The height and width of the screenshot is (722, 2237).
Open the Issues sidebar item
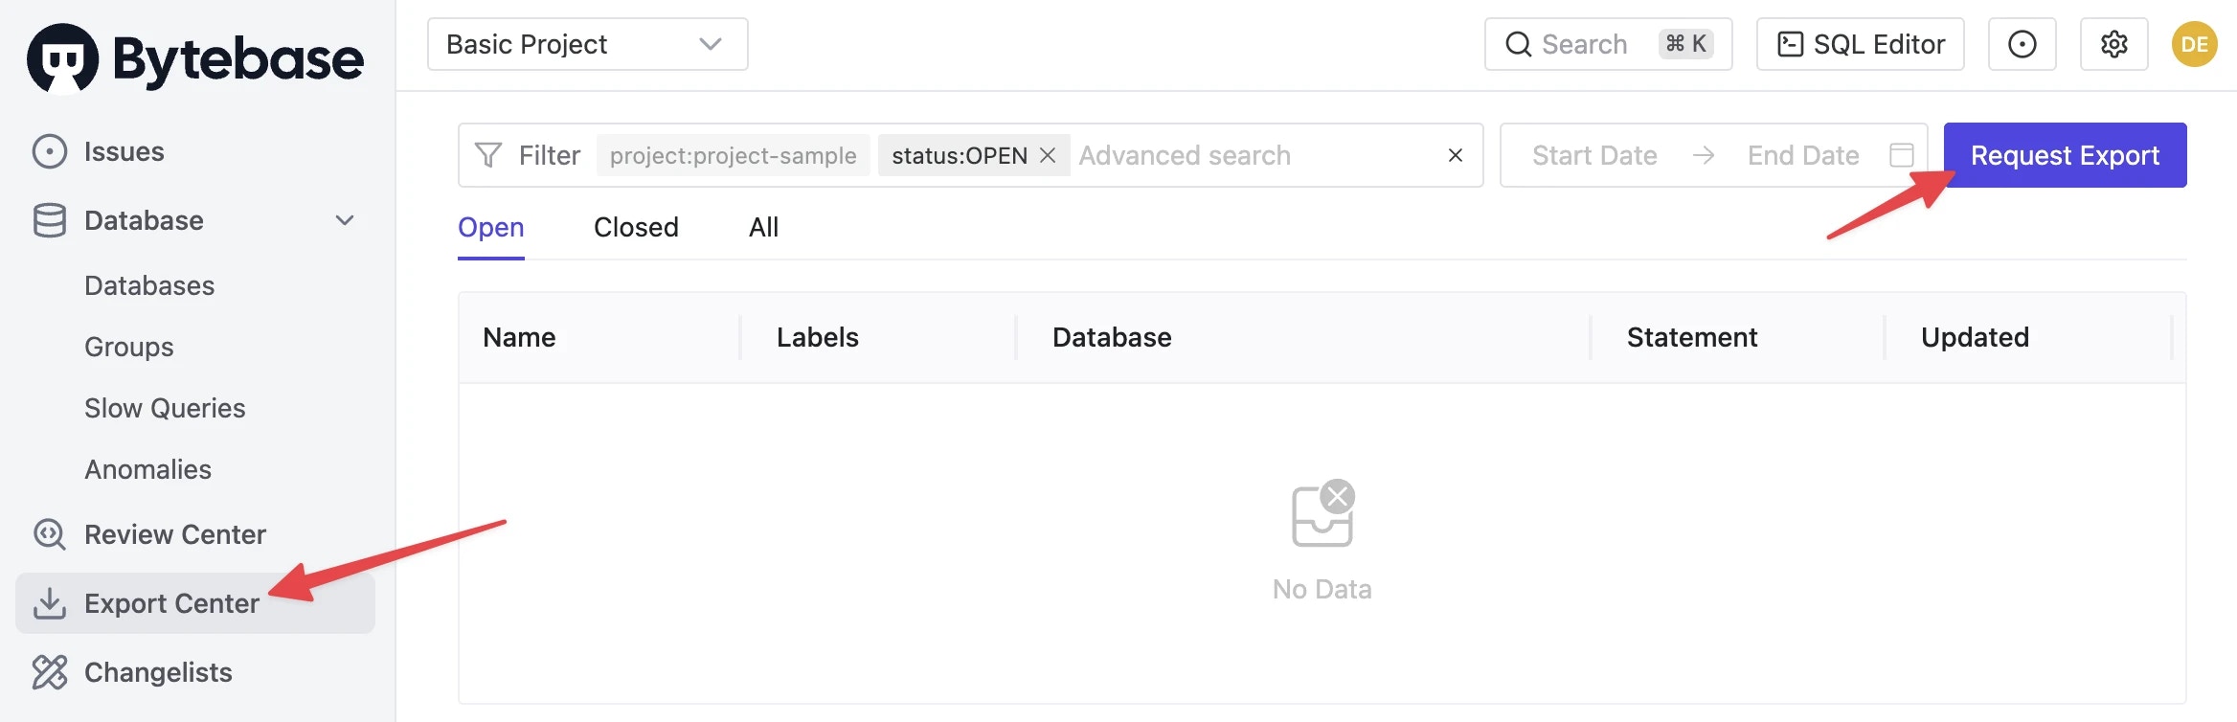pos(124,151)
